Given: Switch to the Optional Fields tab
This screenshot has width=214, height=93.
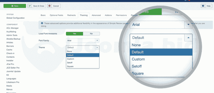Looking at the screenshot, I should tap(56, 15).
